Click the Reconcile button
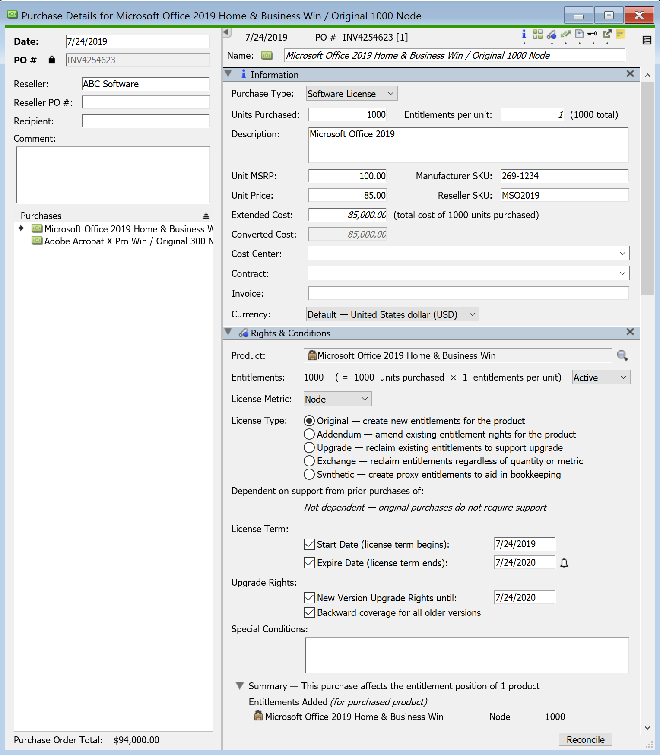This screenshot has height=755, width=660. (x=586, y=739)
